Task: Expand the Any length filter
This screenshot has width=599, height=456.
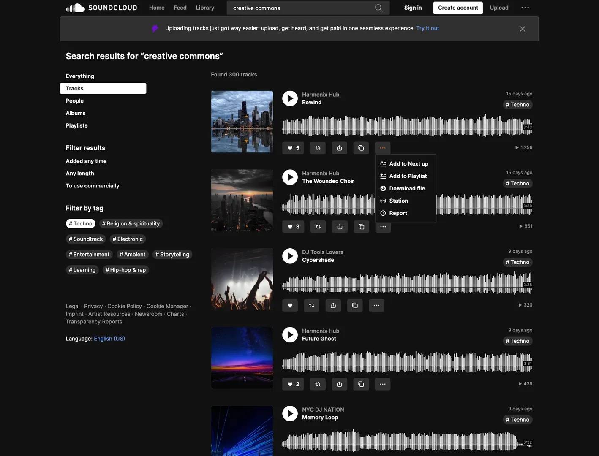Action: tap(80, 173)
